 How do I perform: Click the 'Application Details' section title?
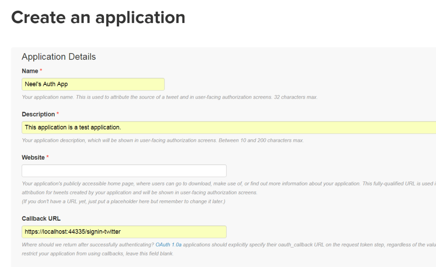[x=59, y=57]
